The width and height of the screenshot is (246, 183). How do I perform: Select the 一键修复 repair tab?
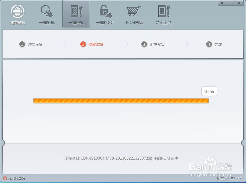point(76,14)
